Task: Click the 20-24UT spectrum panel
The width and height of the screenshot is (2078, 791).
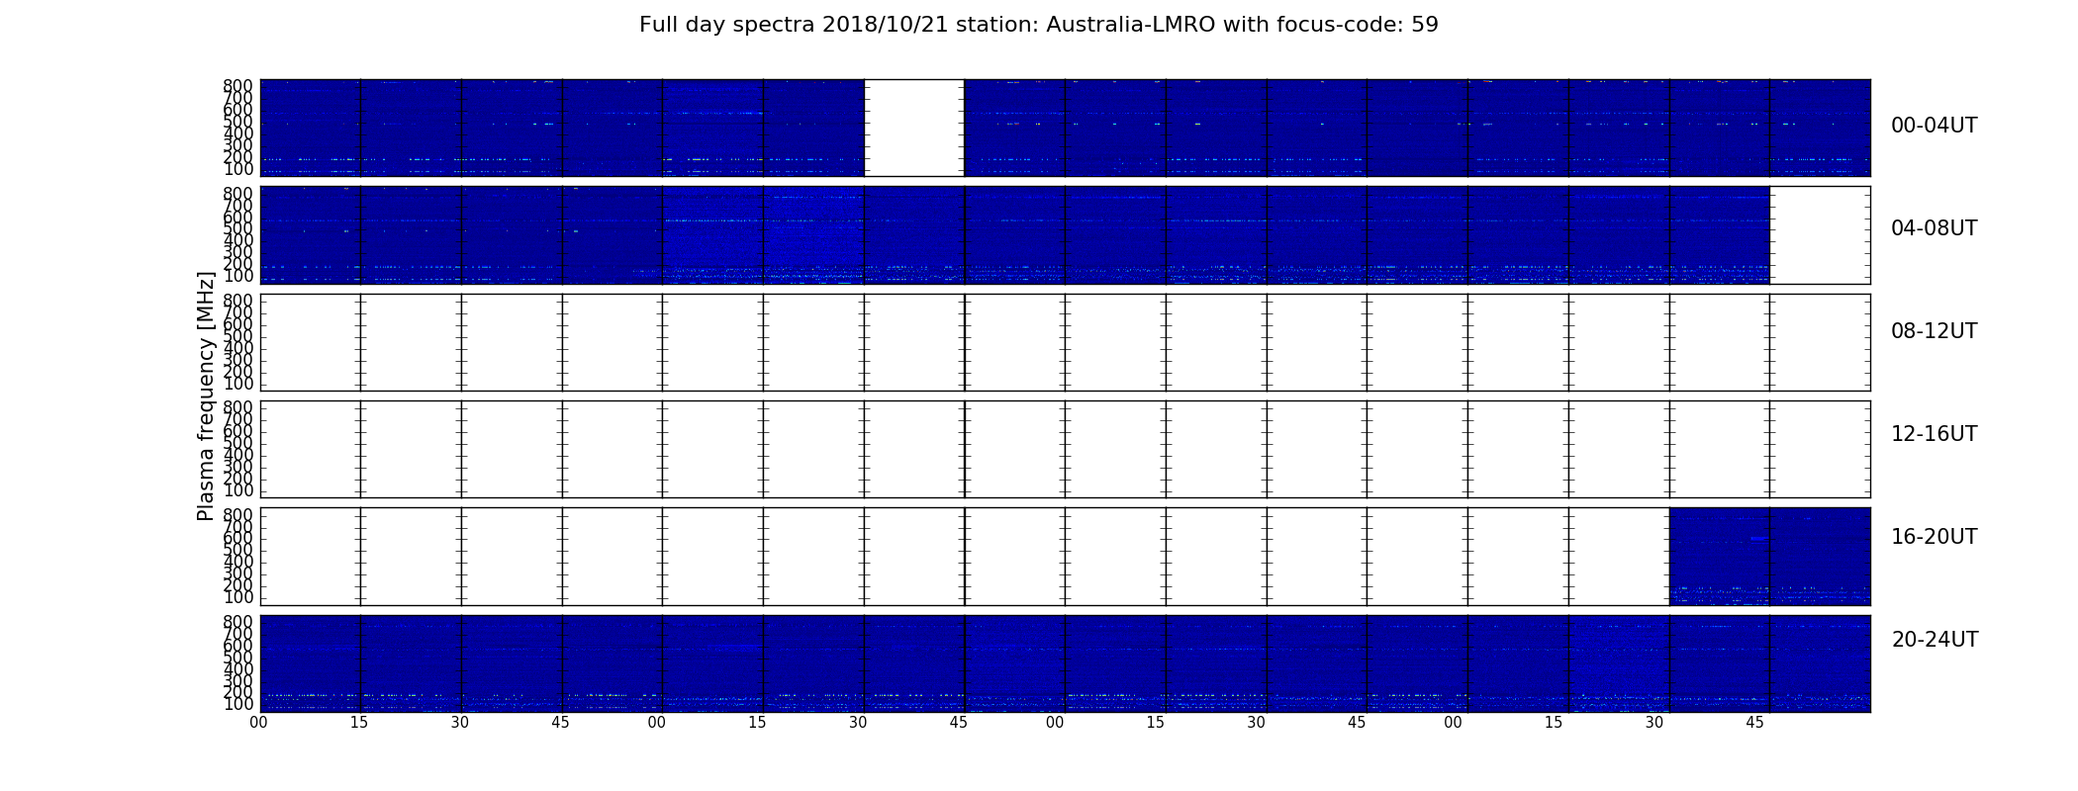Action: tap(1065, 663)
